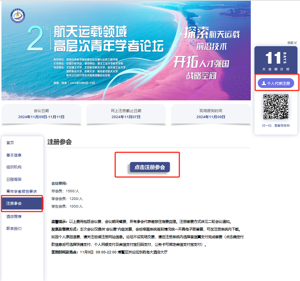The image size is (300, 281).
Task: Click the 网上注册截止日期 card
Action: [126, 114]
